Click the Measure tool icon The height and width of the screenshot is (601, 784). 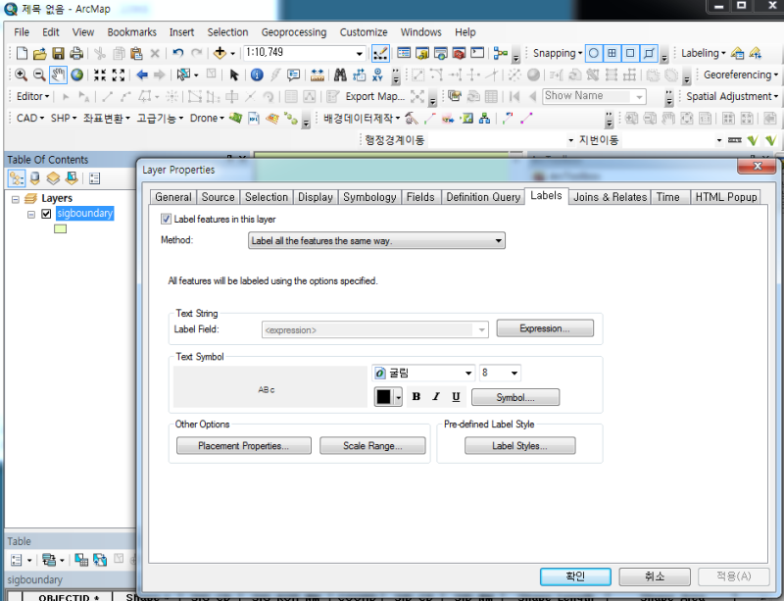coord(317,75)
